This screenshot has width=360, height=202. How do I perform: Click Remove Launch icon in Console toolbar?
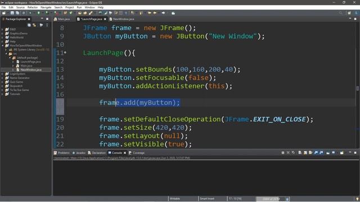point(288,153)
